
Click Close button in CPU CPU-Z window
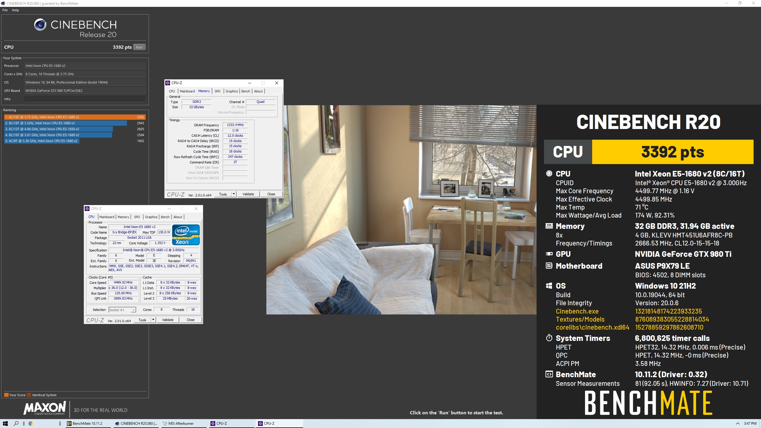click(x=191, y=320)
